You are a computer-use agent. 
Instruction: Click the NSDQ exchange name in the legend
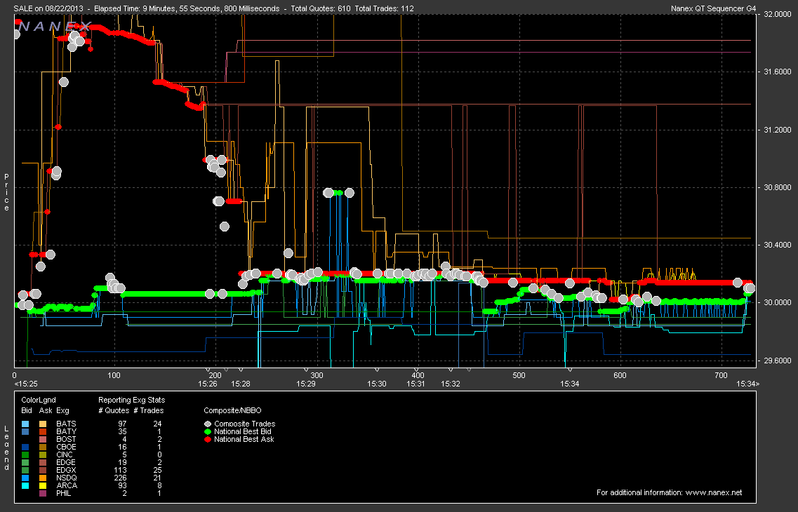coord(67,478)
